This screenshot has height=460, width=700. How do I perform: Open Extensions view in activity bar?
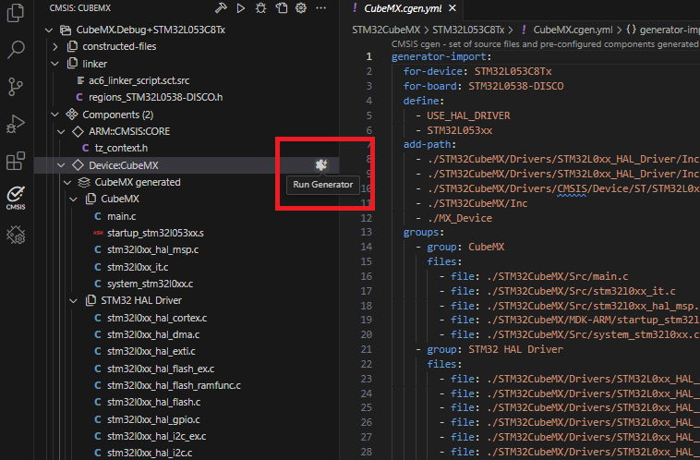click(x=16, y=161)
